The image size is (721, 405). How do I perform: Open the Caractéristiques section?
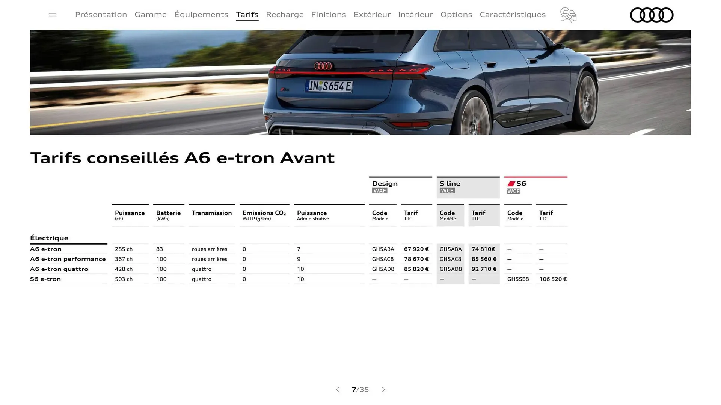[513, 15]
